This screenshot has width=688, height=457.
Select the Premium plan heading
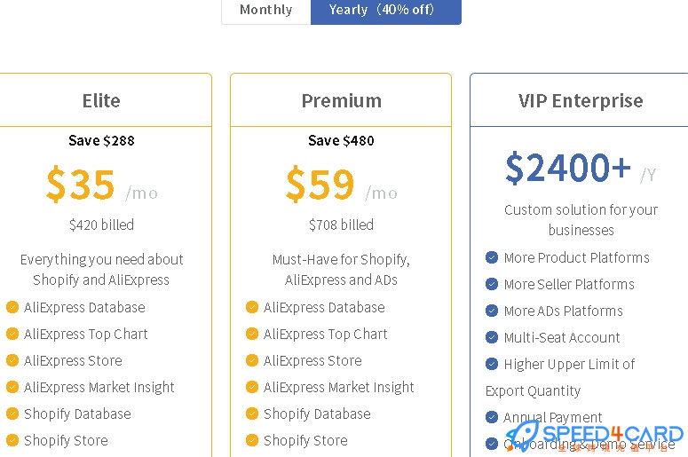point(342,100)
